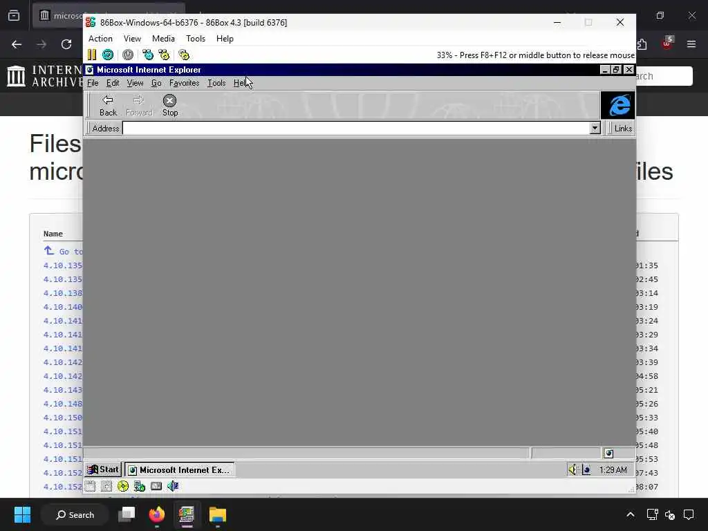708x531 pixels.
Task: Open the Firefox hamburger application menu
Action: pos(691,44)
